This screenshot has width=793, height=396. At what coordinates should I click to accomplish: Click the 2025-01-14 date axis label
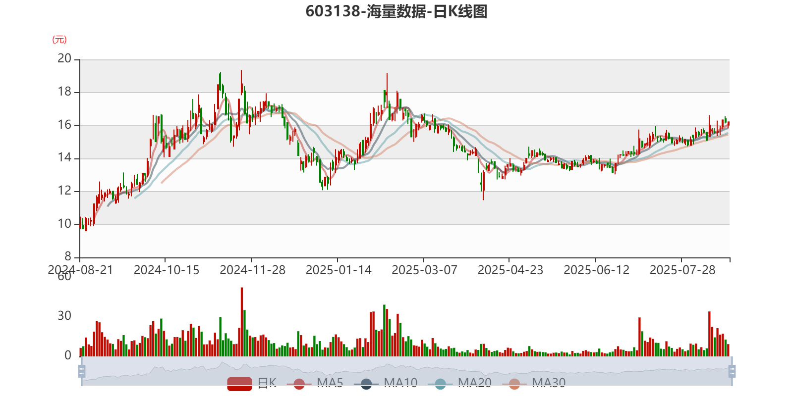339,270
